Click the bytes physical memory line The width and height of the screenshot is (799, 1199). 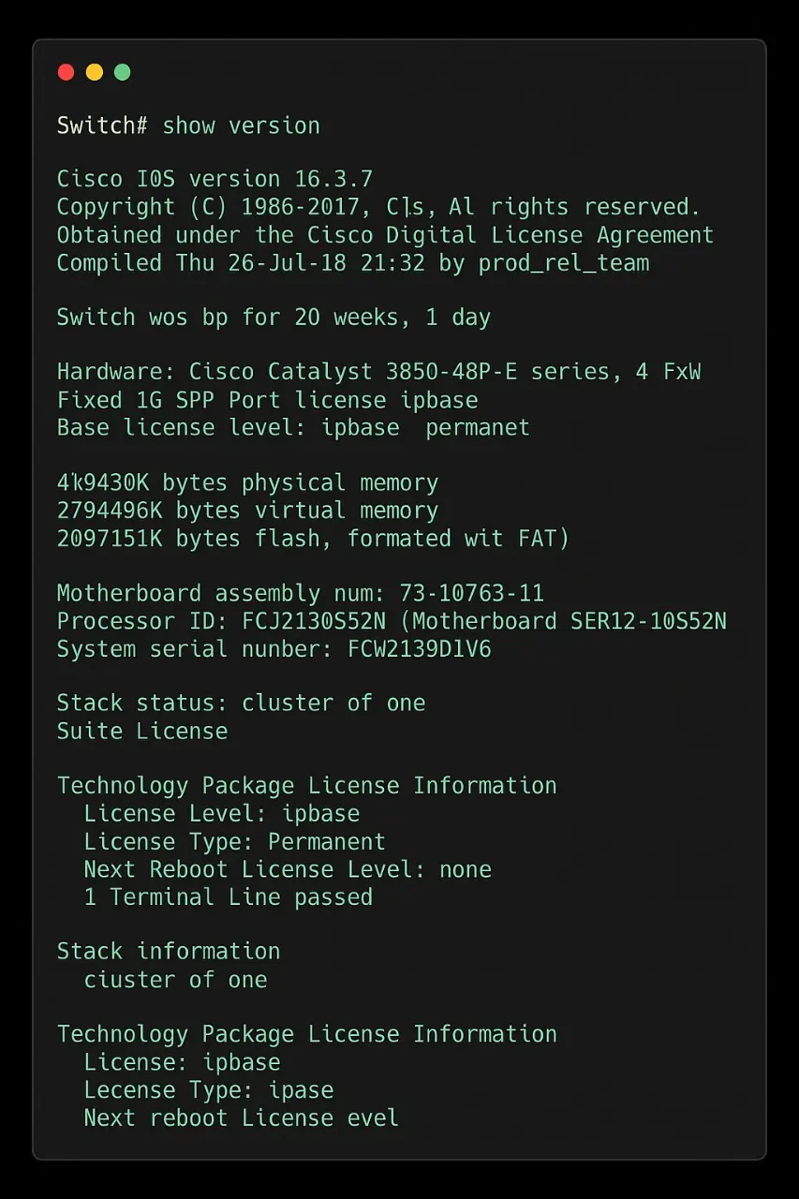tap(247, 483)
